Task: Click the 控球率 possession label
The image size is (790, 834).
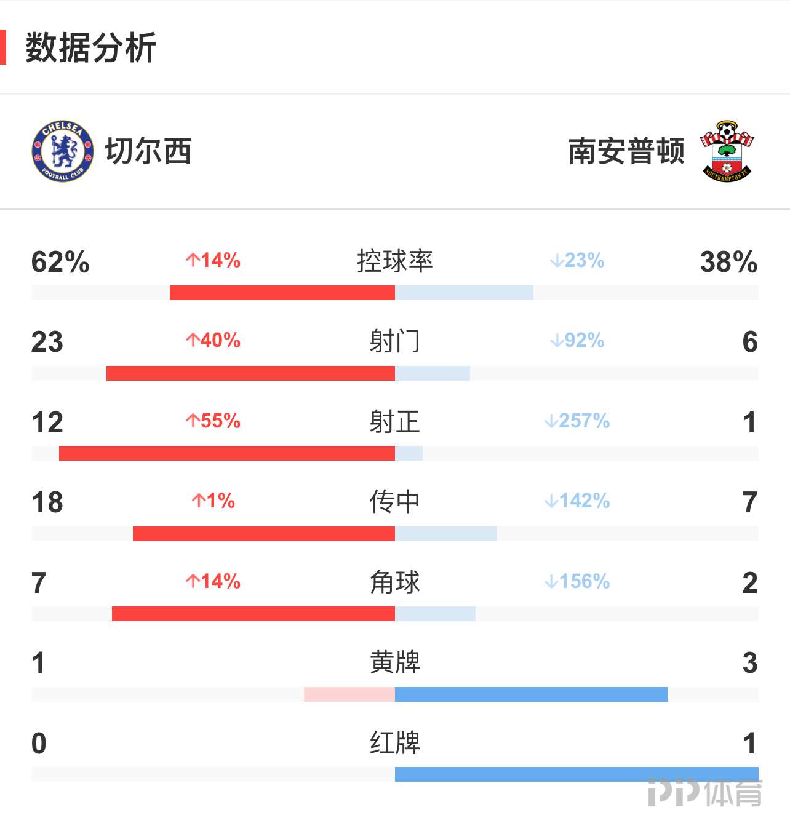Action: click(x=395, y=261)
